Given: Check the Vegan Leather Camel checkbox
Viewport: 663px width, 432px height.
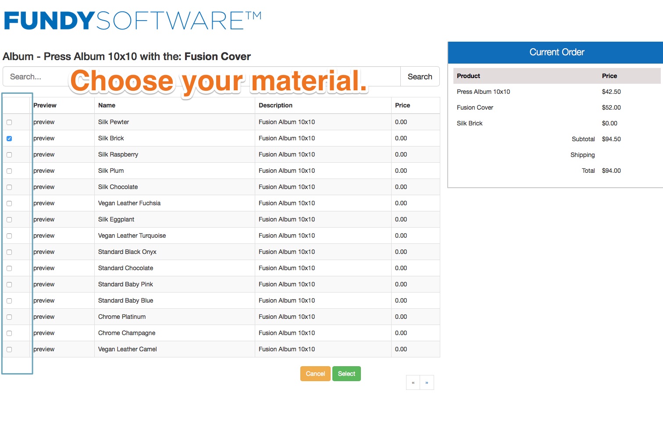Looking at the screenshot, I should [x=9, y=350].
